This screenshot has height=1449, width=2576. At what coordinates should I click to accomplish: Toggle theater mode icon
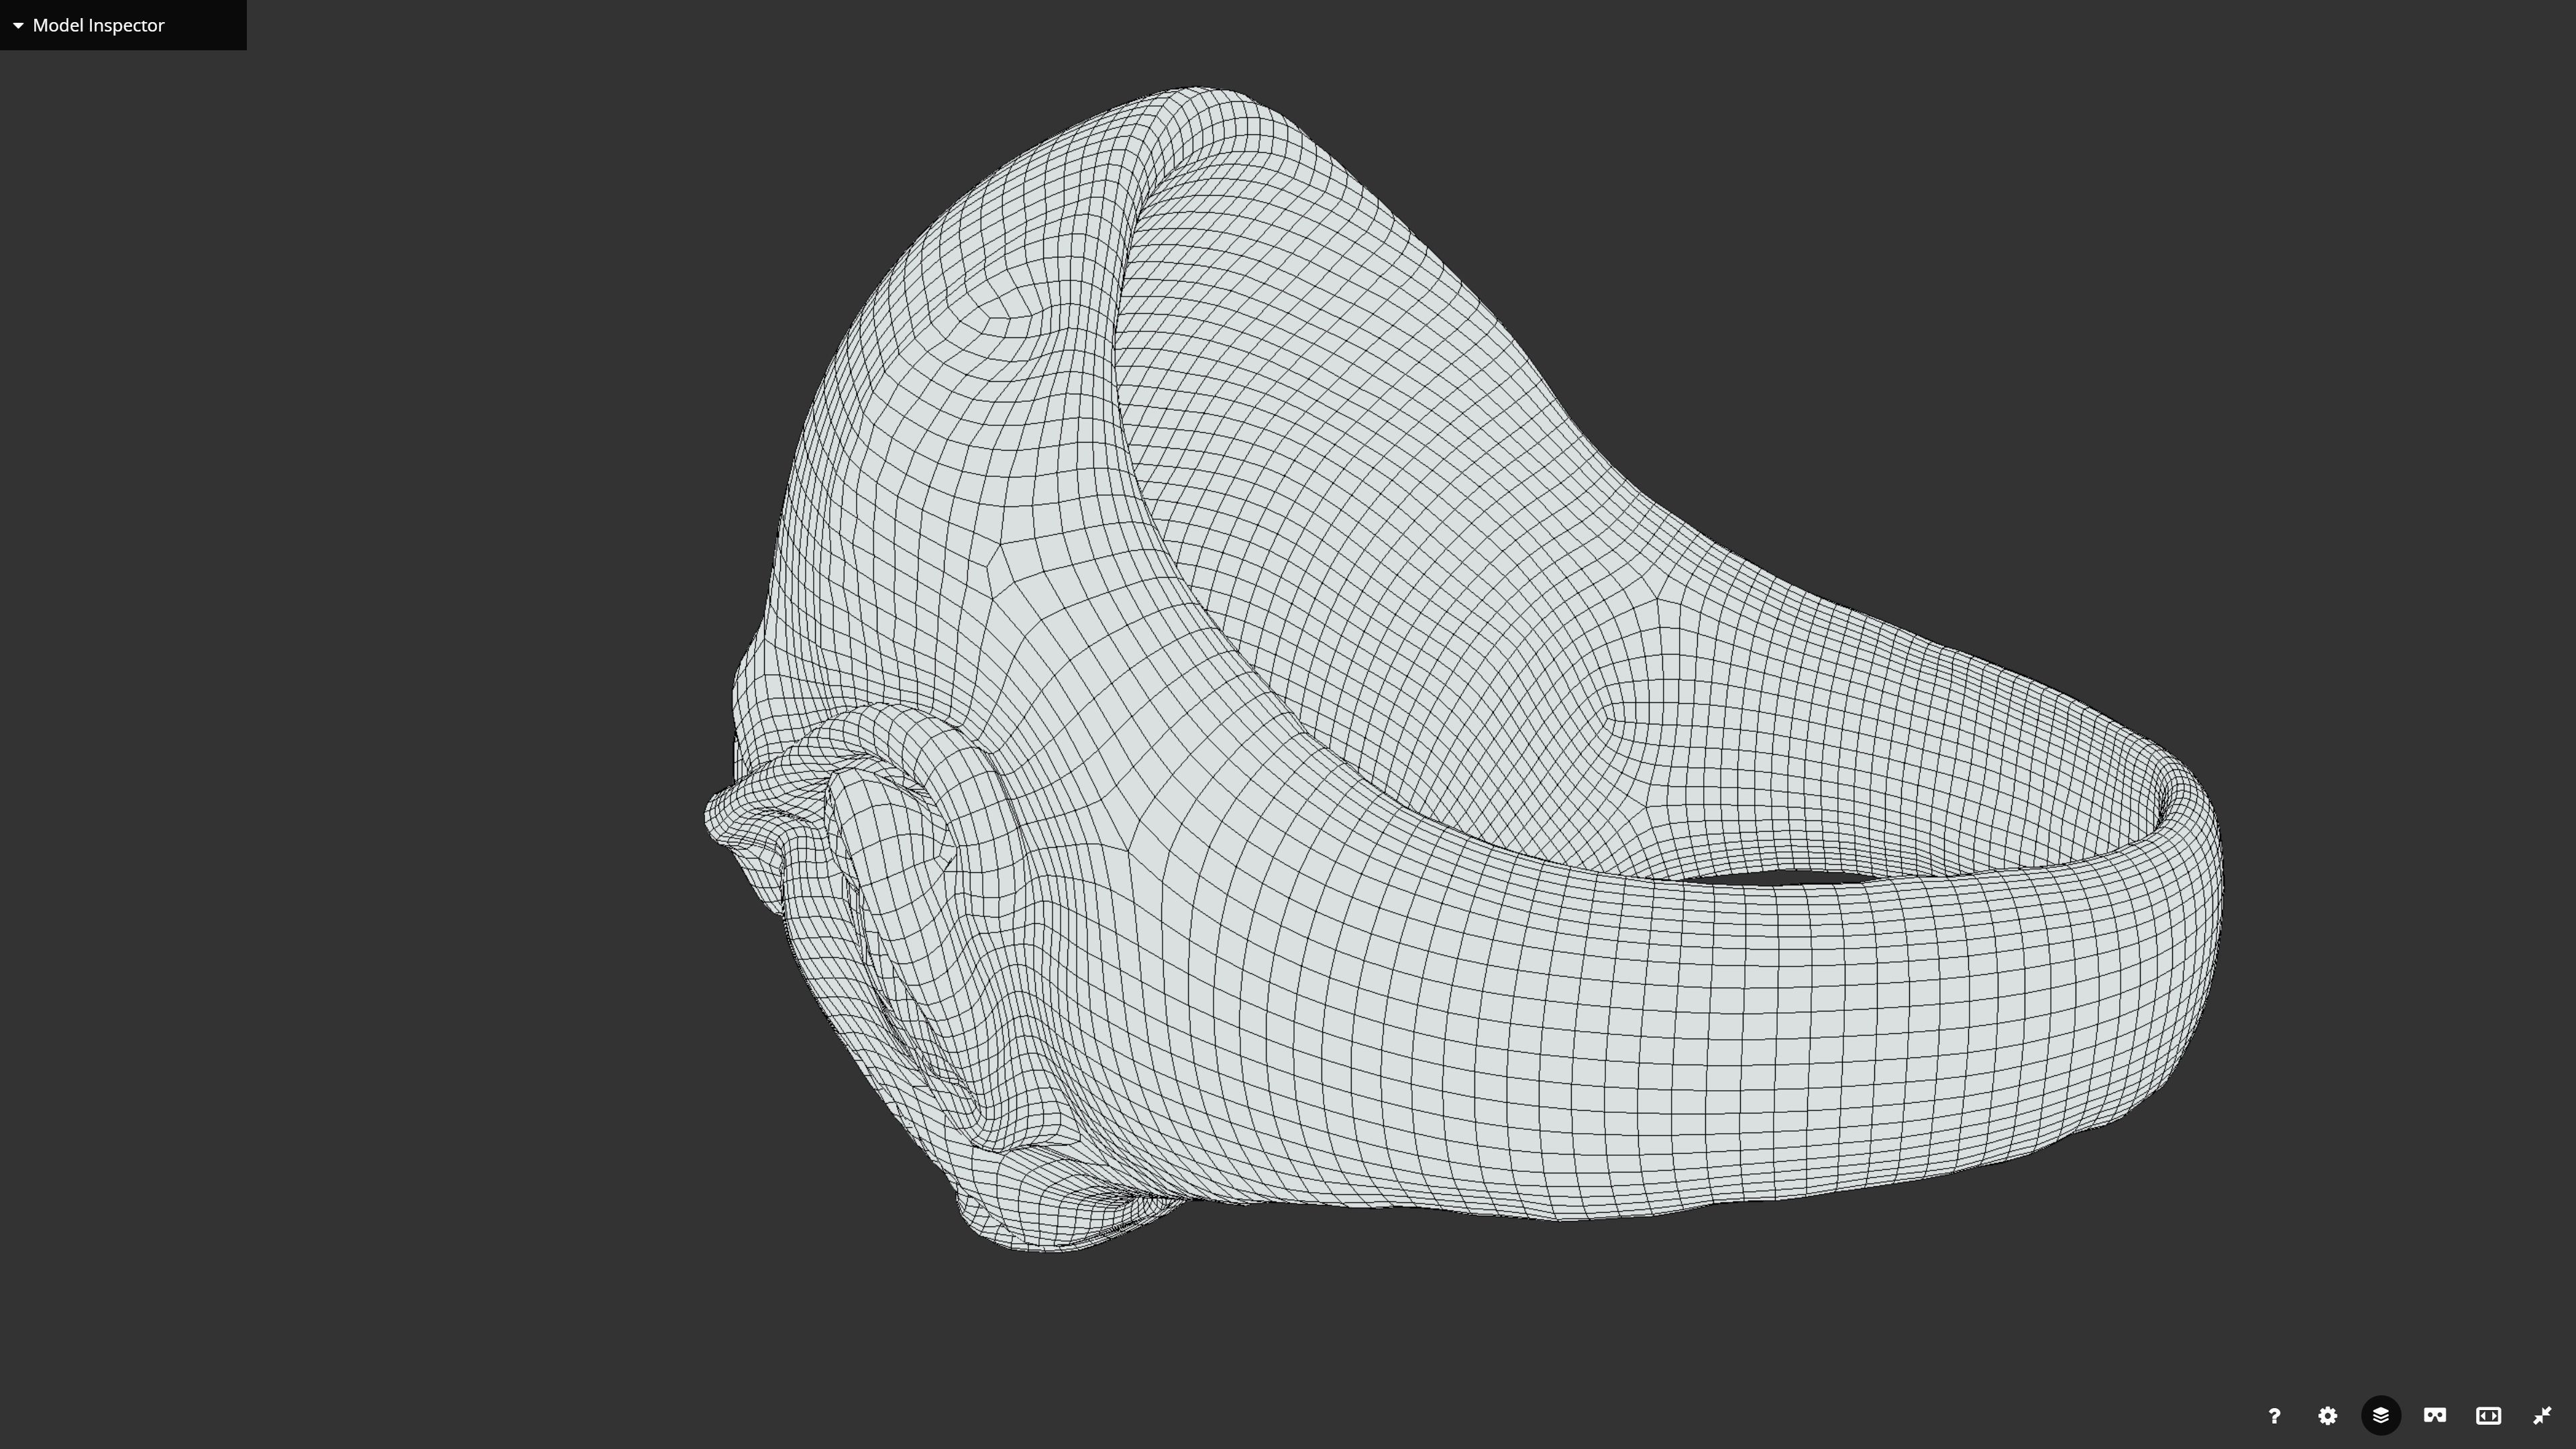coord(2488,1416)
